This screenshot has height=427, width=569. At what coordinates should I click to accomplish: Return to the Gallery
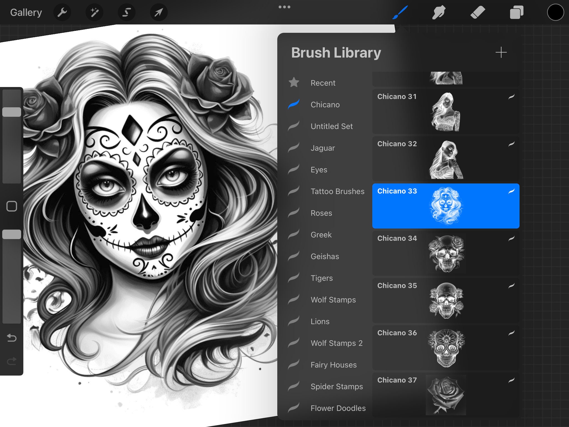click(x=26, y=13)
